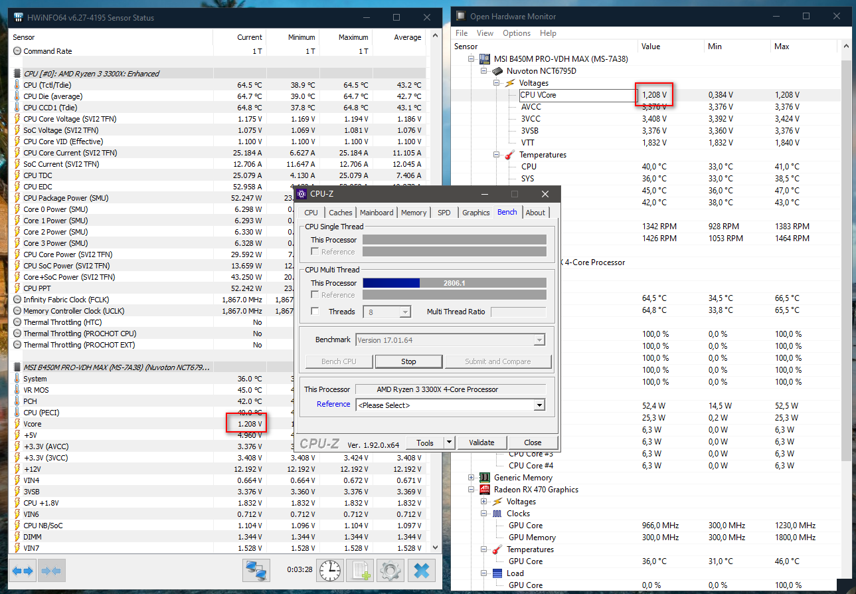This screenshot has height=594, width=856.
Task: Collapse the Radeon RX 470 Graphics node
Action: (471, 490)
